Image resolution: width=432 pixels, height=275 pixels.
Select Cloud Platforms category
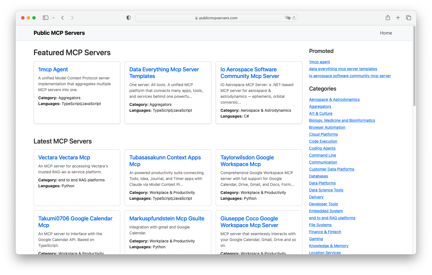click(x=323, y=134)
